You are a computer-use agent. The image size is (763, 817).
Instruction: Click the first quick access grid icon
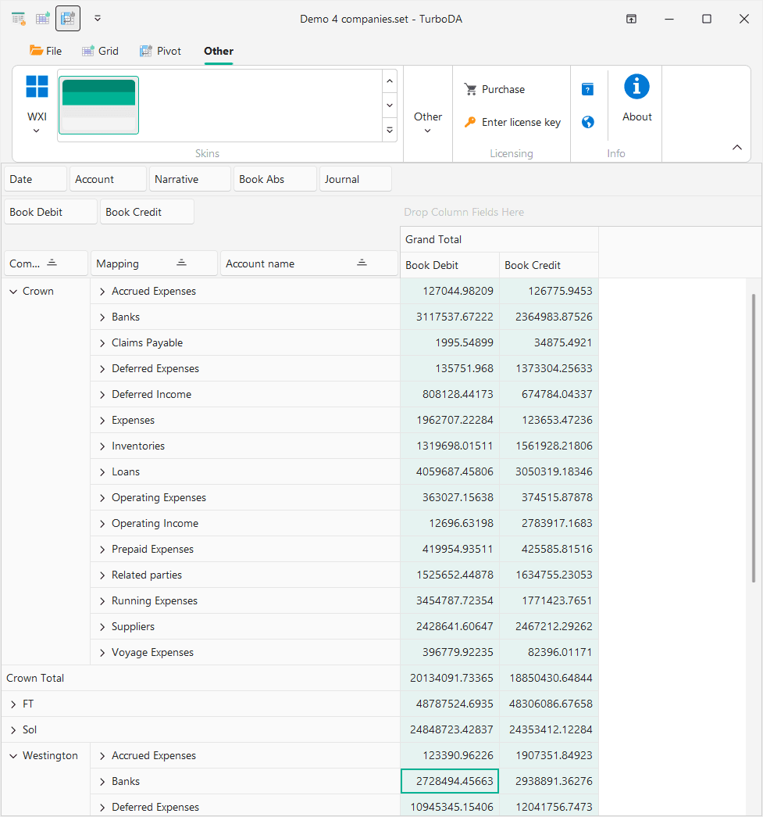click(x=19, y=19)
